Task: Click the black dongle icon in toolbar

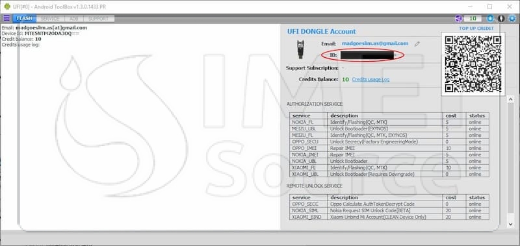Action: click(501, 19)
